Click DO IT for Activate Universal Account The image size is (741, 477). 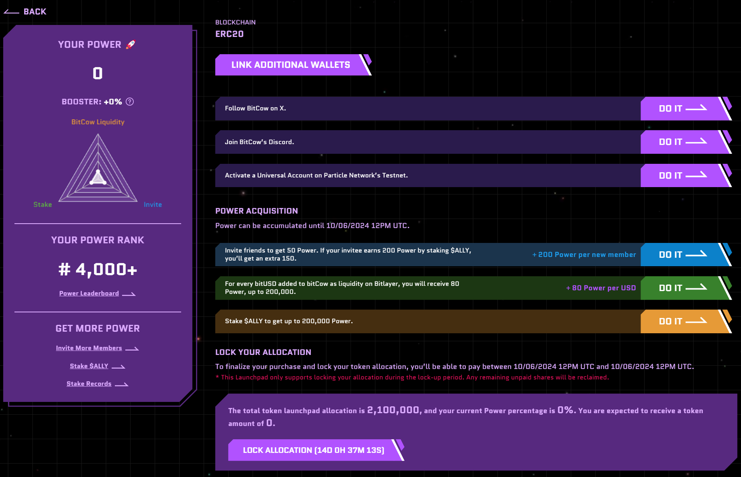[686, 175]
